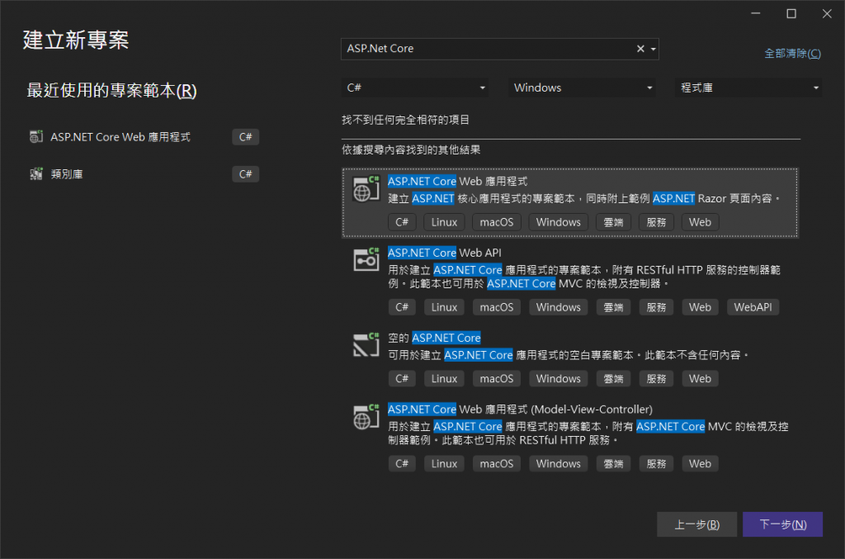
Task: Click the ASP.NET Core Web 應用程式 template icon
Action: pos(366,188)
